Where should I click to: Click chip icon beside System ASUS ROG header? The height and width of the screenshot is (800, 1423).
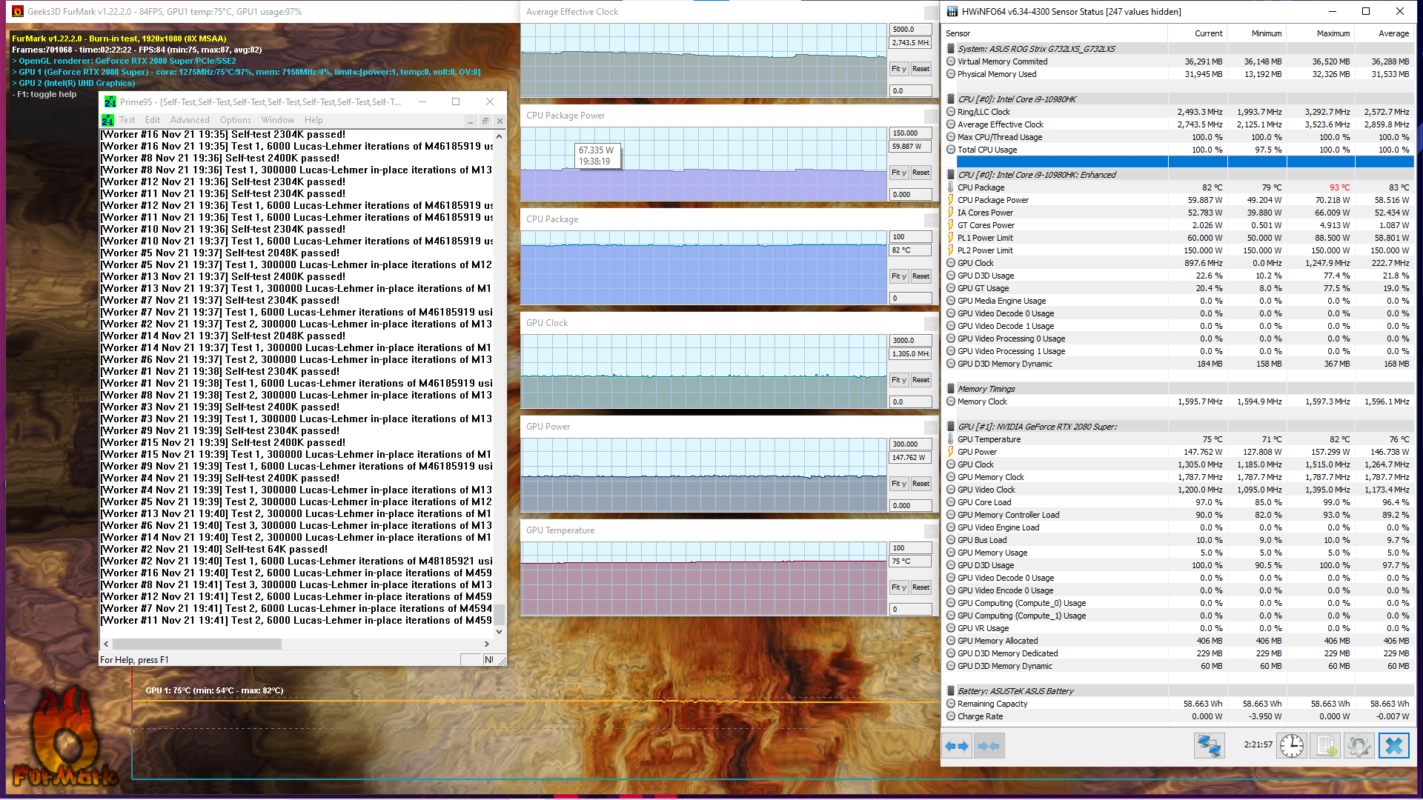tap(951, 49)
